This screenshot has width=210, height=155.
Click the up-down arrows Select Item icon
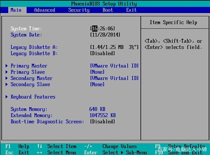click(39, 146)
